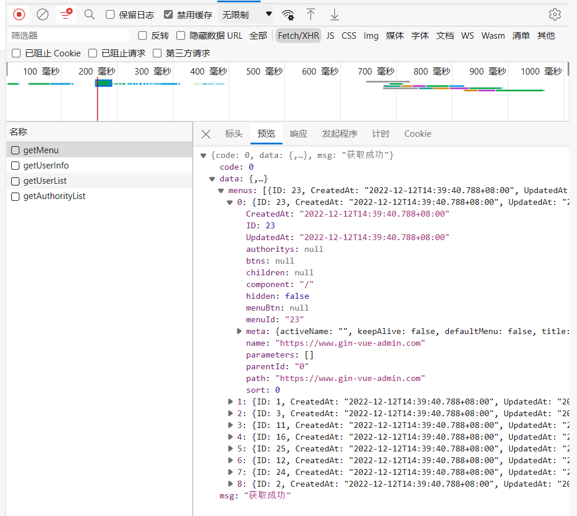Click the 筛选器 filter input field

coord(68,36)
